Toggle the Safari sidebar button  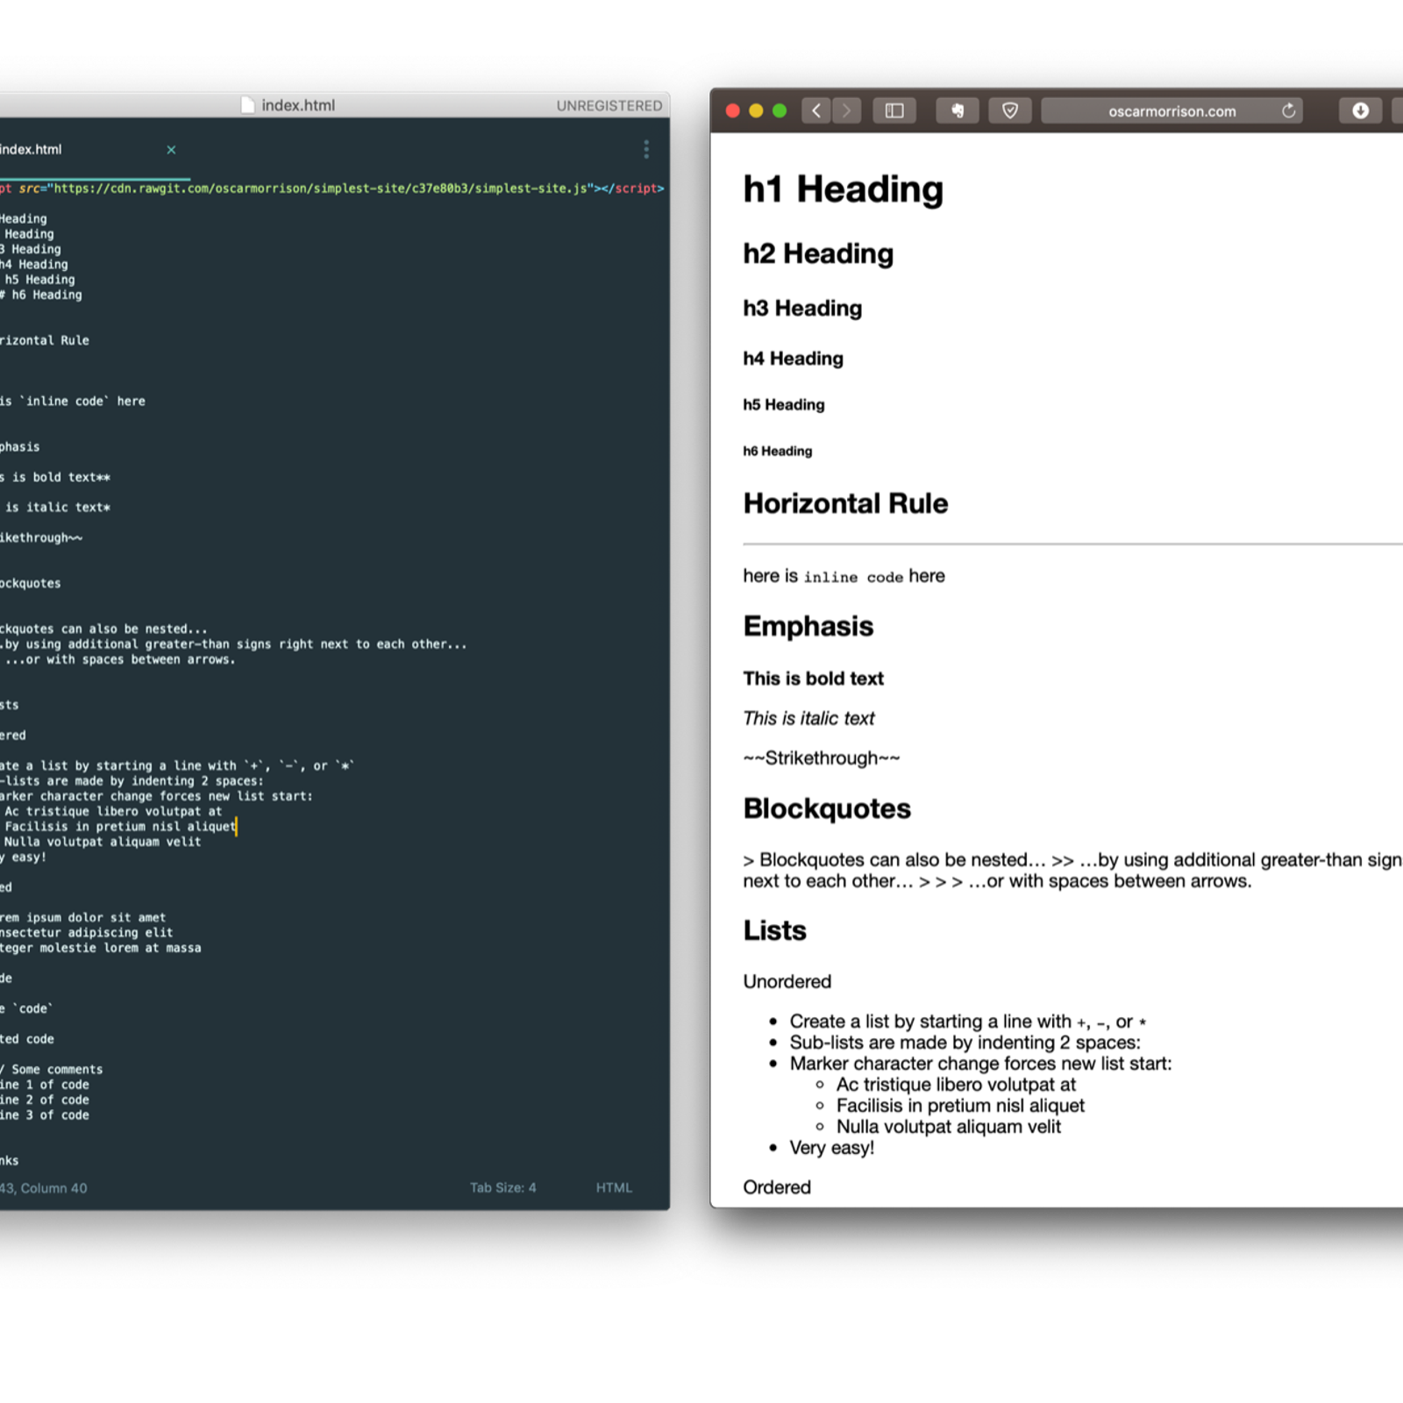click(x=894, y=110)
